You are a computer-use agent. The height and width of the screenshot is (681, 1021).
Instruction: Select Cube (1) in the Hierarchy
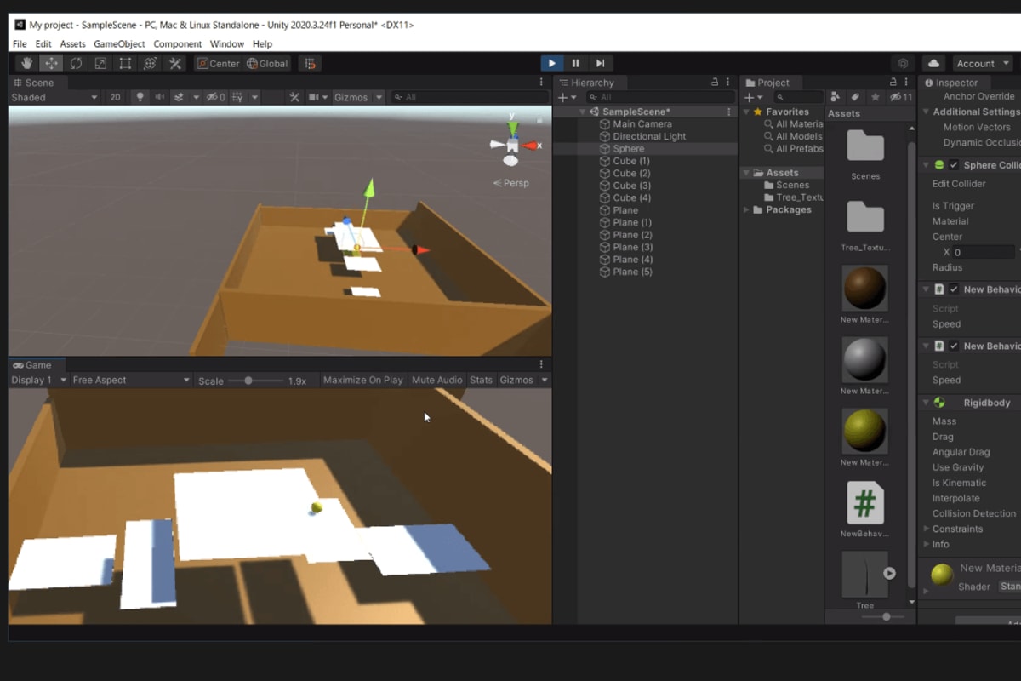click(x=630, y=161)
